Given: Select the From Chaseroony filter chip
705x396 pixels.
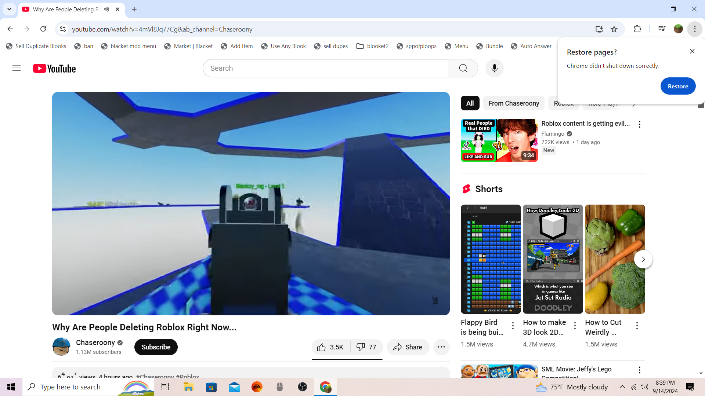Looking at the screenshot, I should pyautogui.click(x=513, y=103).
